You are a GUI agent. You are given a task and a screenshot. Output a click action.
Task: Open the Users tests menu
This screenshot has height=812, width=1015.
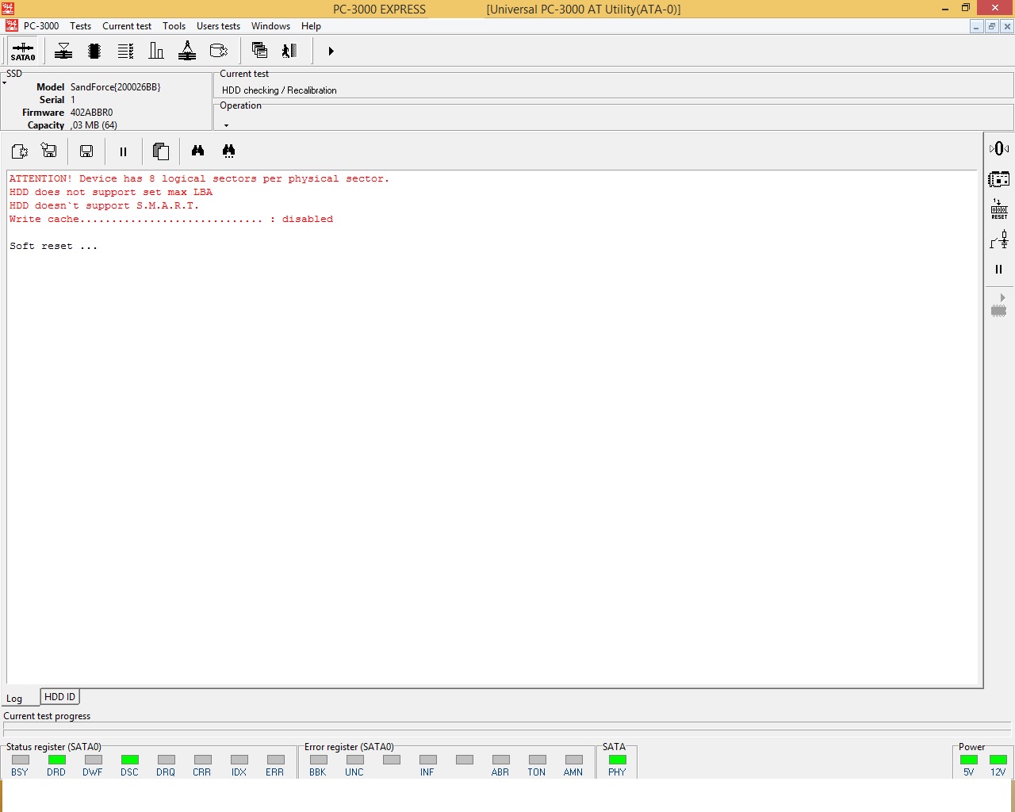click(218, 26)
